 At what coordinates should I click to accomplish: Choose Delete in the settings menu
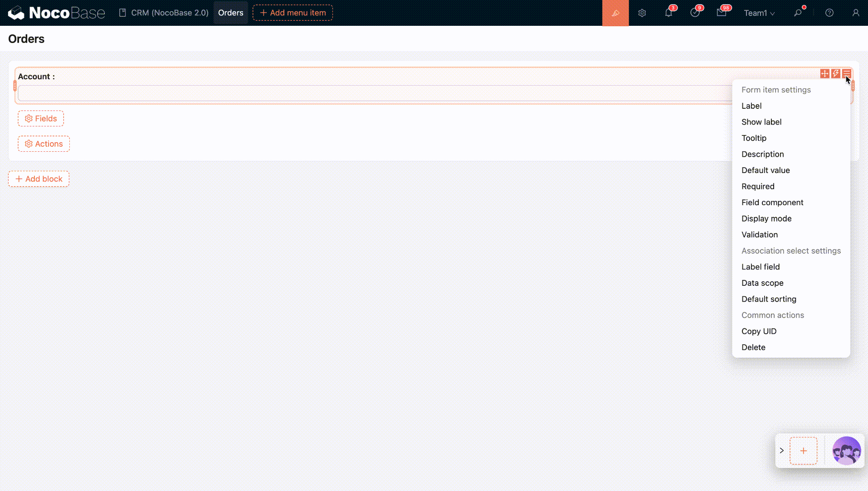[753, 347]
